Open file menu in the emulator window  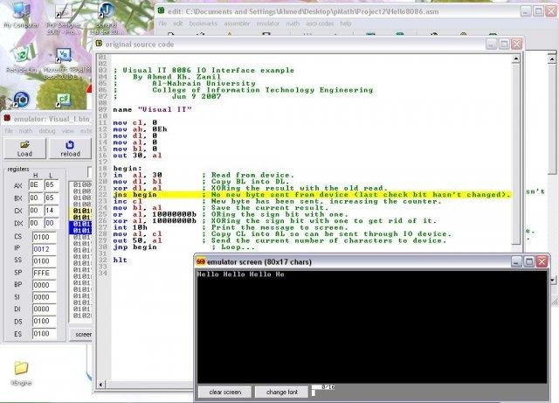(x=9, y=131)
